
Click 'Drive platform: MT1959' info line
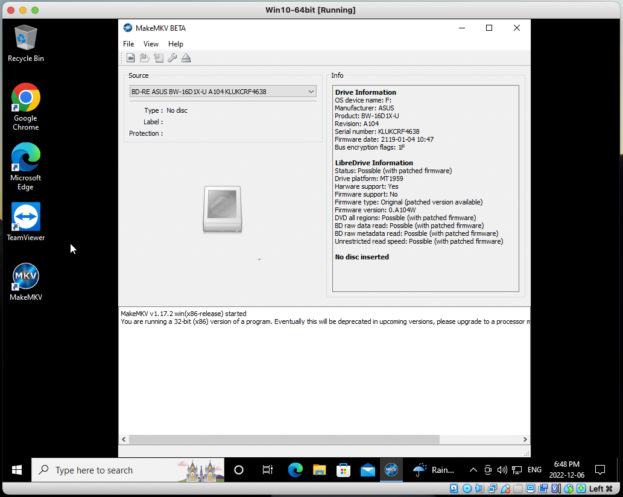(x=368, y=179)
